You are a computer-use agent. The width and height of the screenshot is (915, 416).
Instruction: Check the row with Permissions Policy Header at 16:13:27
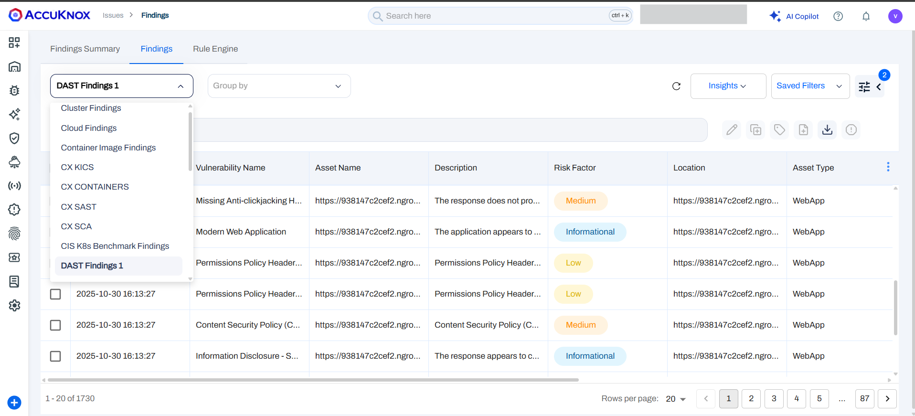coord(55,294)
